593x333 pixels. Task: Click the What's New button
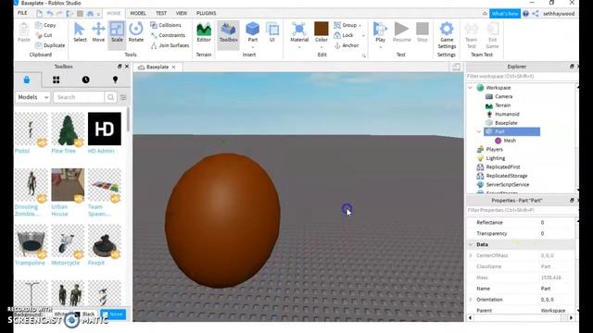[x=505, y=14]
